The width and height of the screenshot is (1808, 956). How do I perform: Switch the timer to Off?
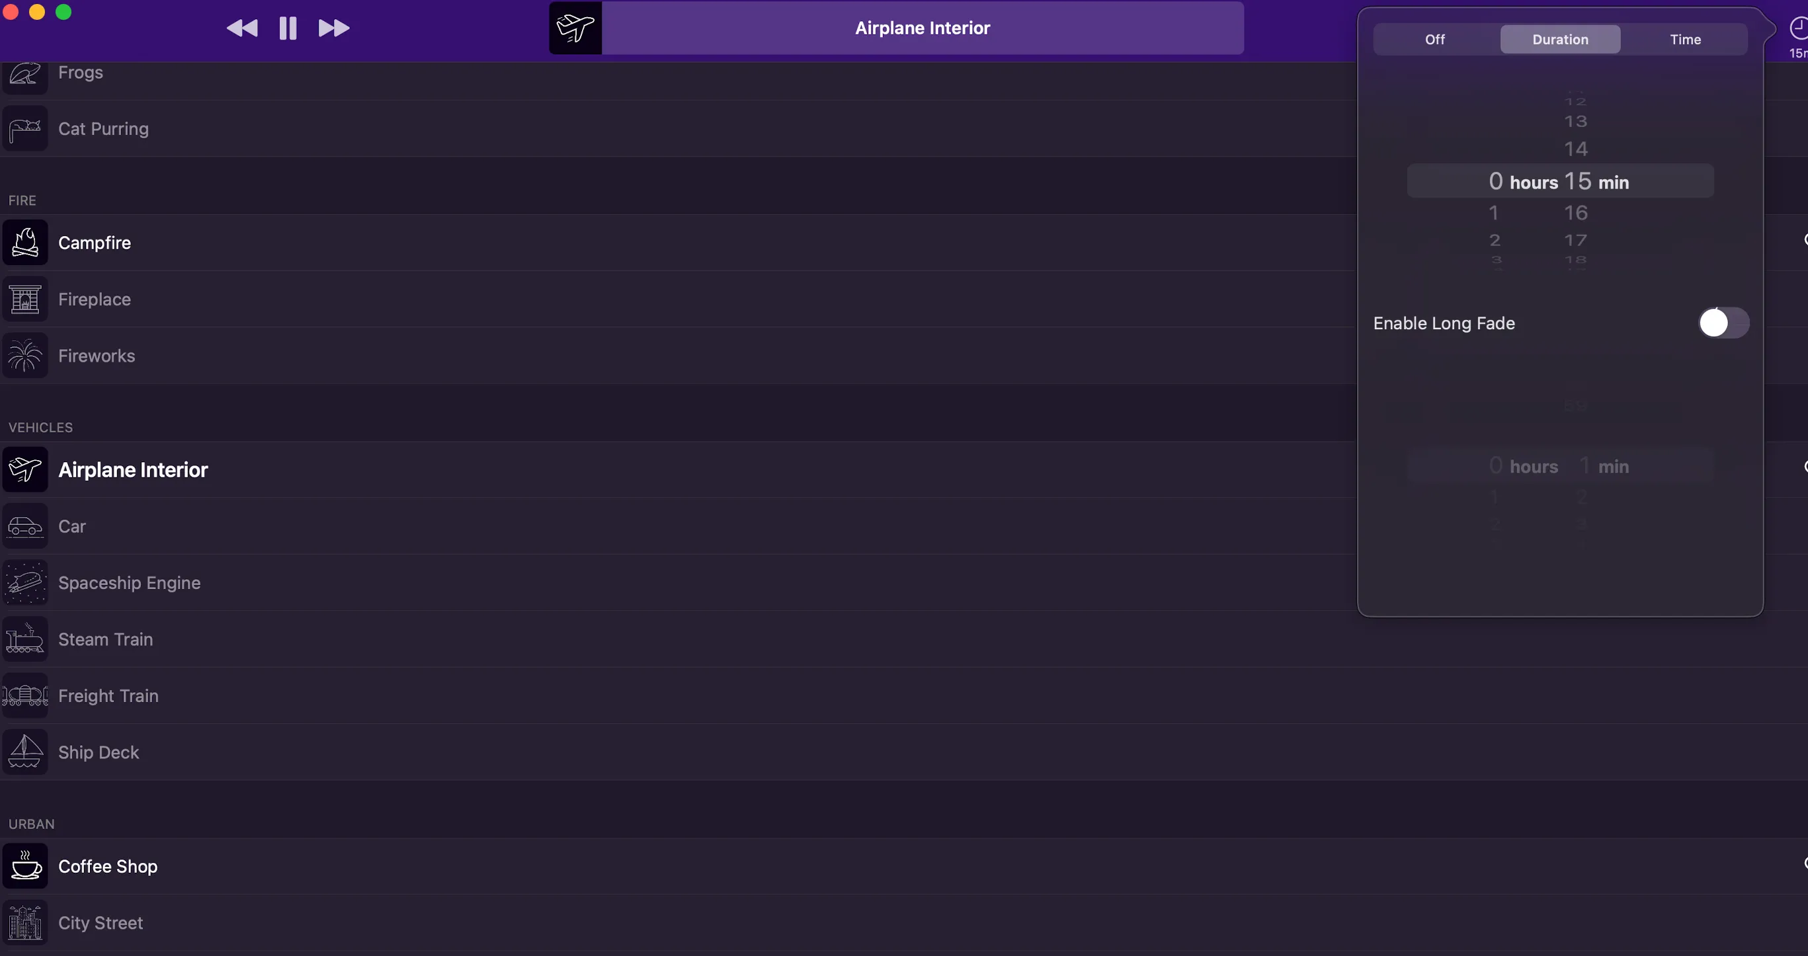1434,39
